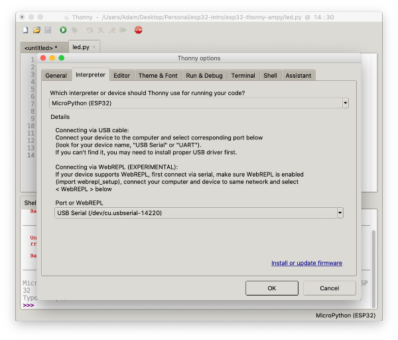Click the Step over icon
The height and width of the screenshot is (340, 398).
tap(90, 30)
